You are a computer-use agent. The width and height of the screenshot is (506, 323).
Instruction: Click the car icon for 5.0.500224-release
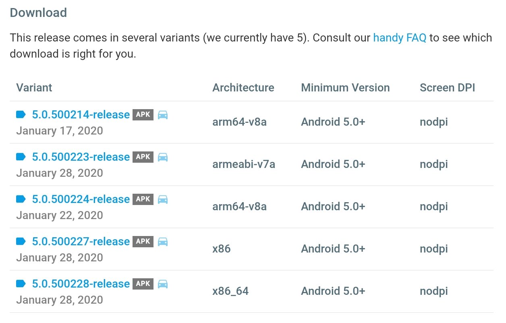point(163,199)
